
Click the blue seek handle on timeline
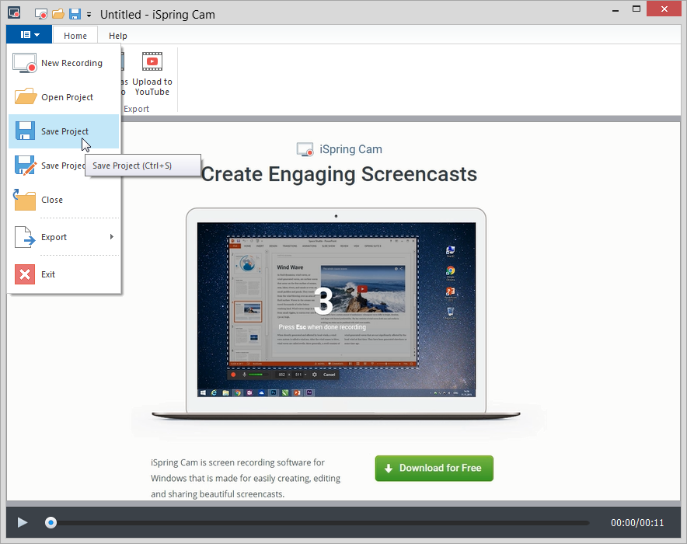click(51, 522)
